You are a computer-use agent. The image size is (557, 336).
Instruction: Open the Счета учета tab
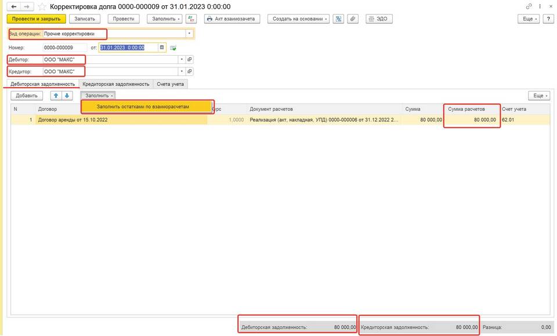click(170, 84)
